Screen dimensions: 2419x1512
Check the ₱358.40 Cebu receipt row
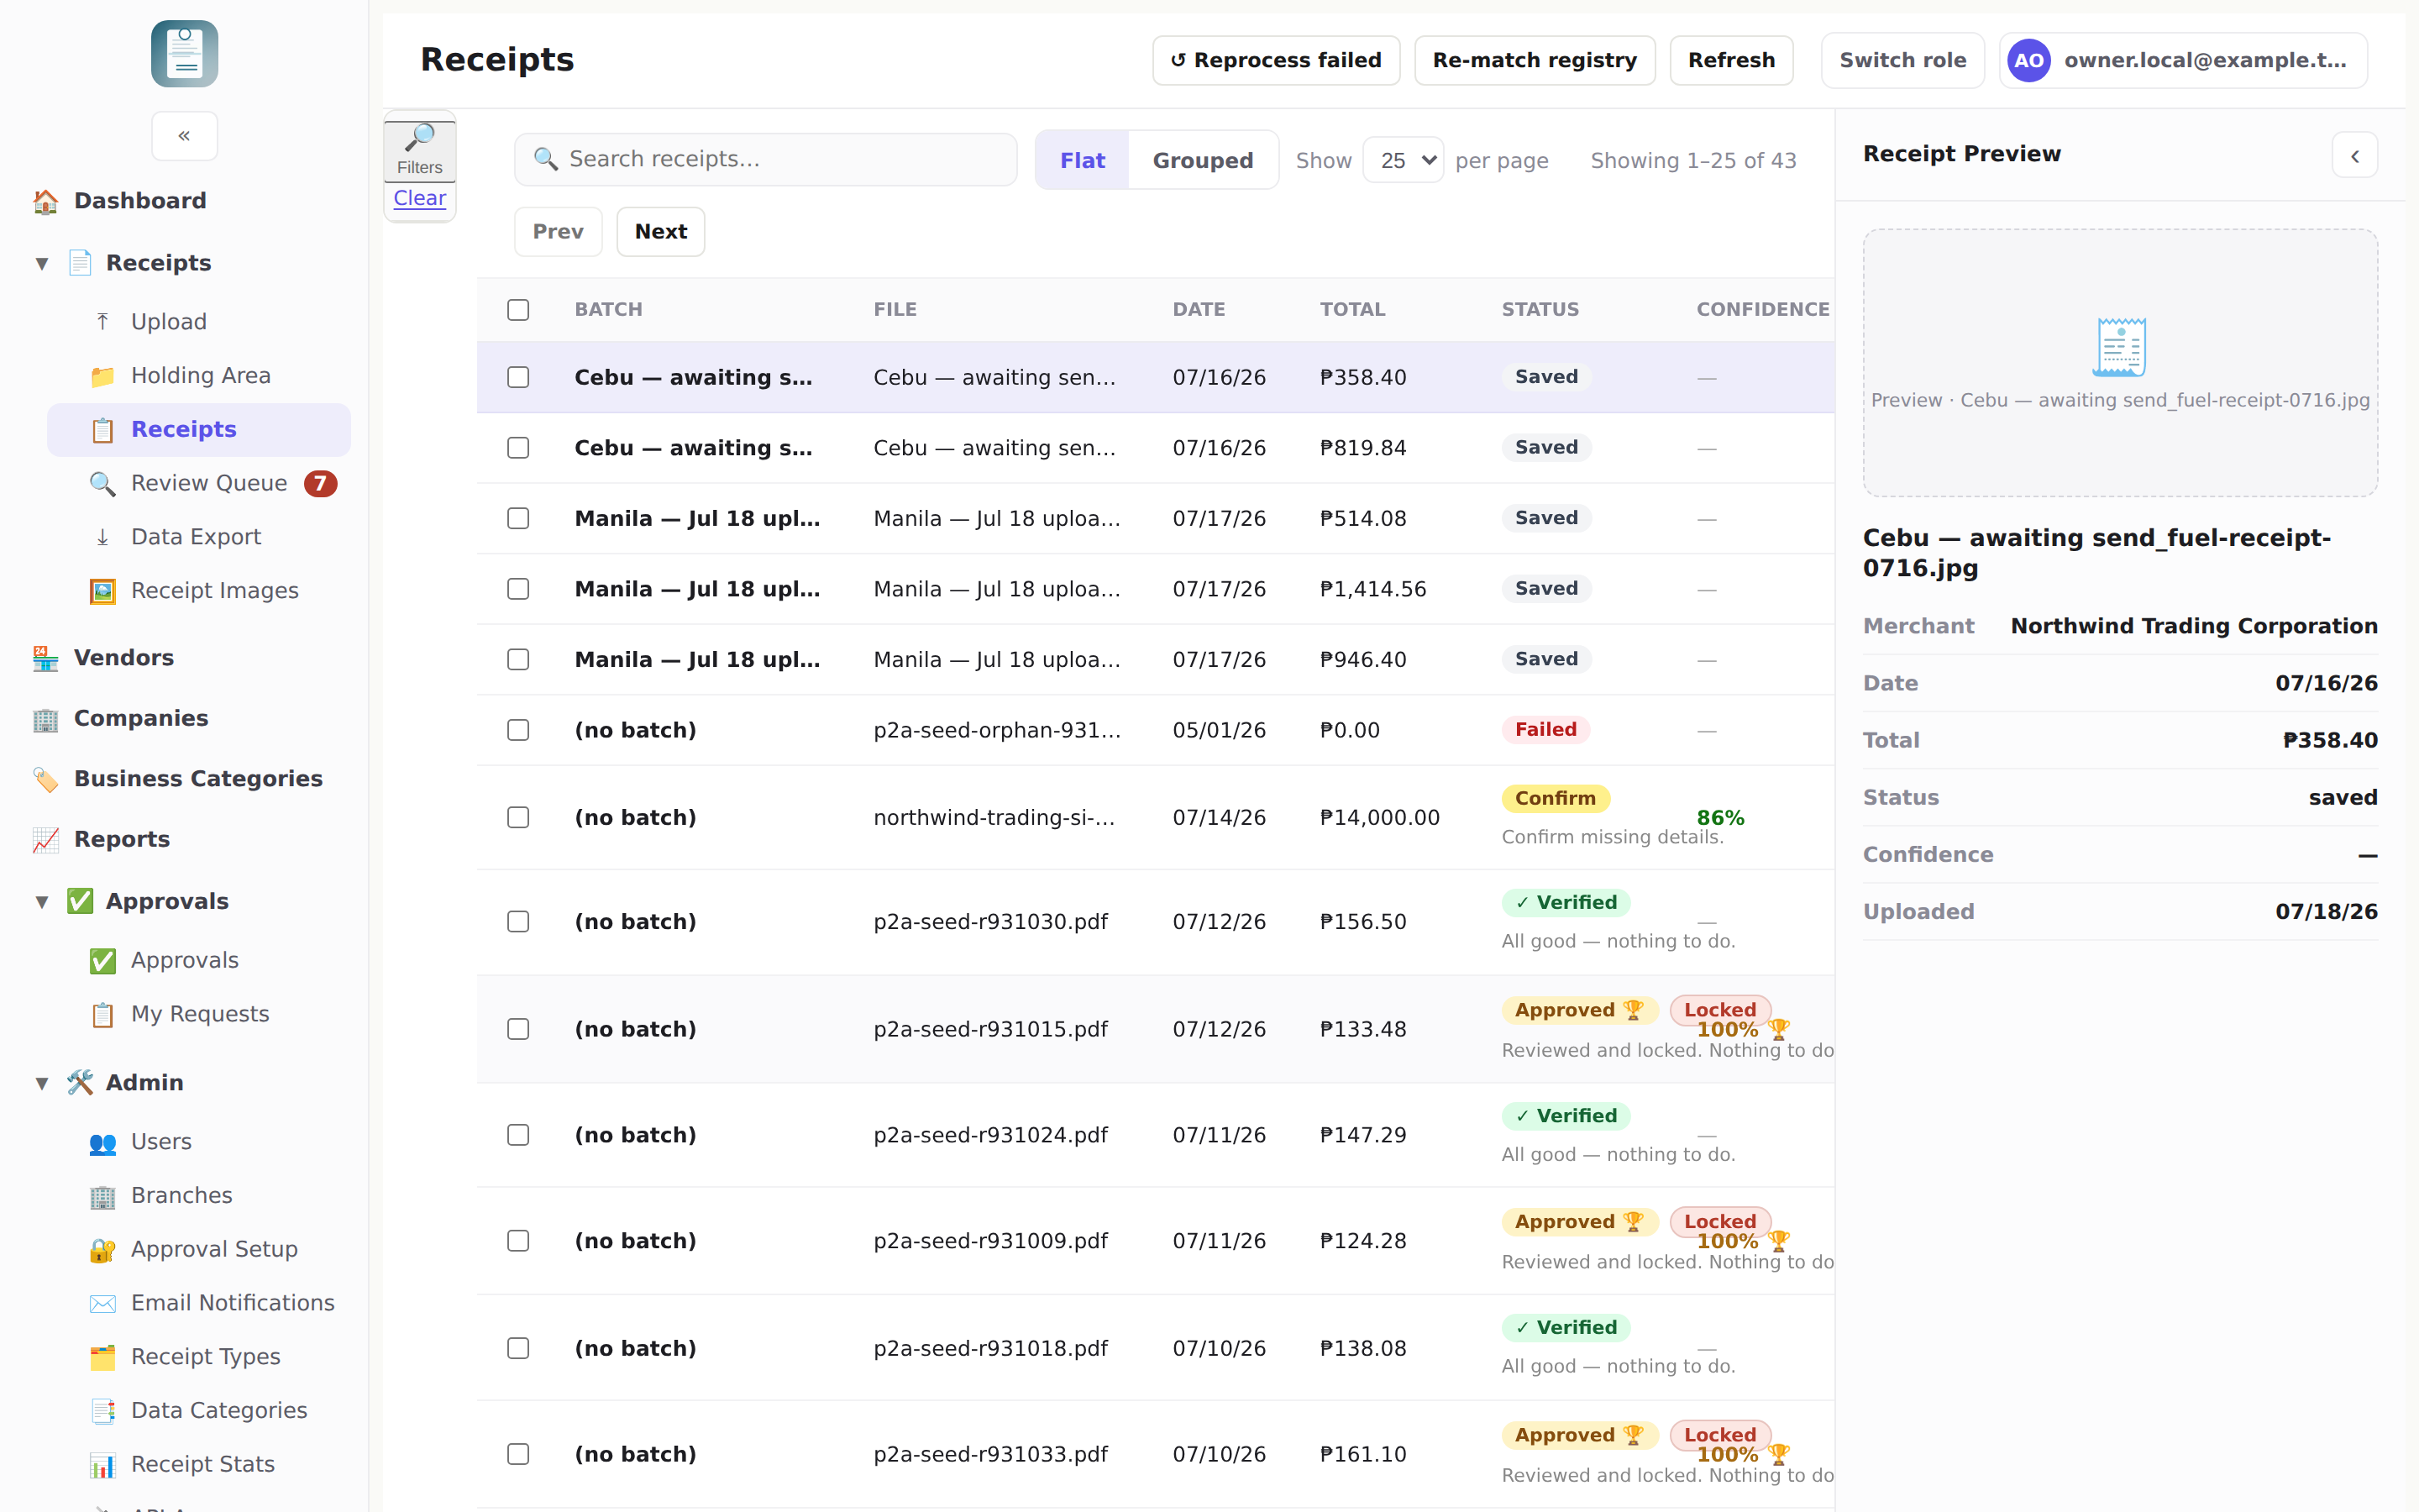(x=517, y=378)
